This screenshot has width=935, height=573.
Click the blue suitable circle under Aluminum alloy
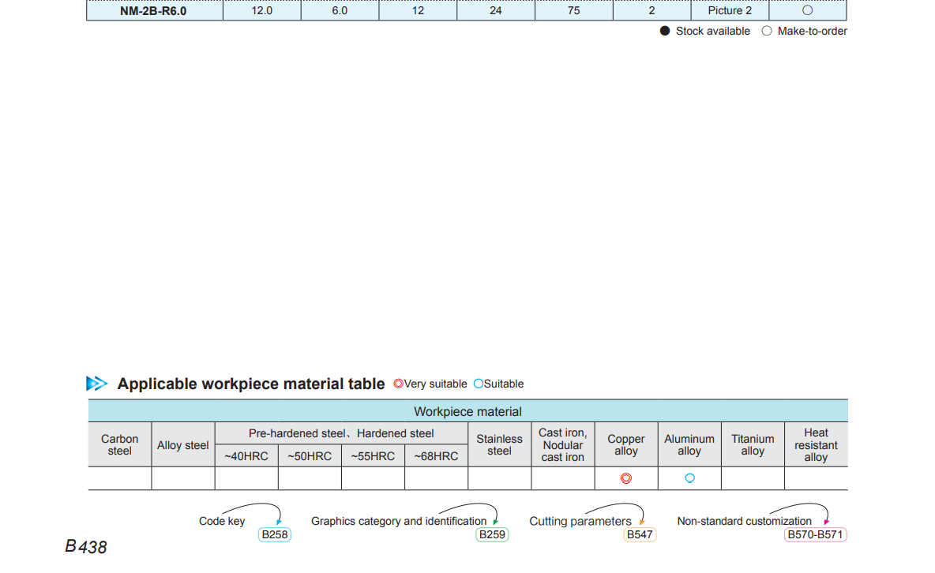pyautogui.click(x=689, y=478)
